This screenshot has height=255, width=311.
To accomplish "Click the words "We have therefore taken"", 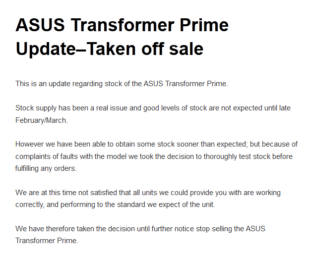I will pos(55,229).
